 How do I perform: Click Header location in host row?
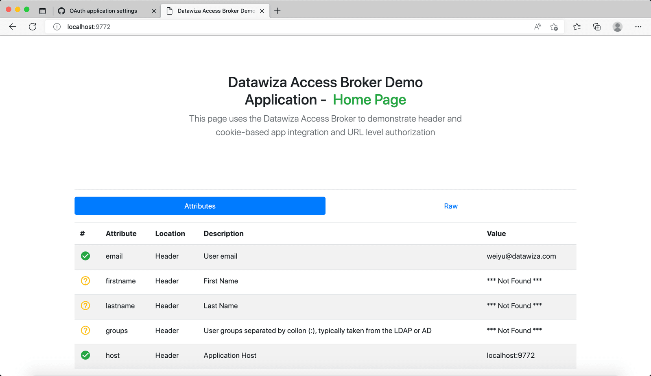tap(167, 355)
